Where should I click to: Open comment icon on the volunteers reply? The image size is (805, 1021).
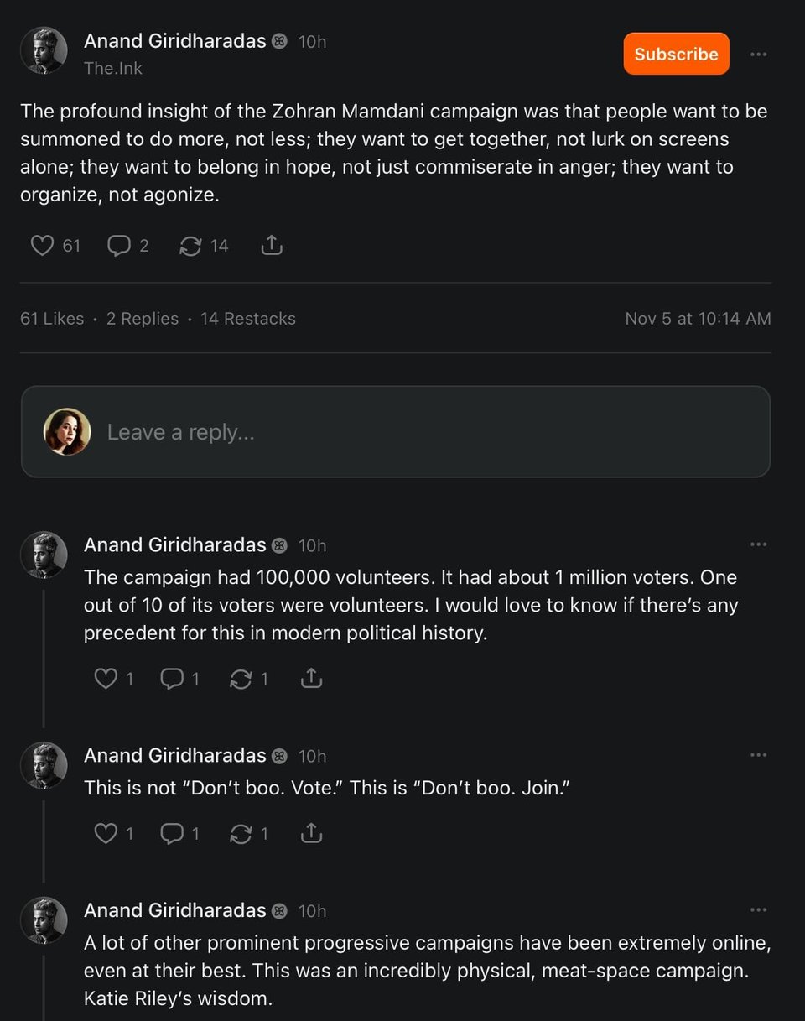click(172, 678)
